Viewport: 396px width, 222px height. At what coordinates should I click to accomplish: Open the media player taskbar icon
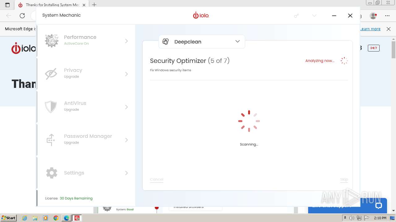(x=45, y=218)
